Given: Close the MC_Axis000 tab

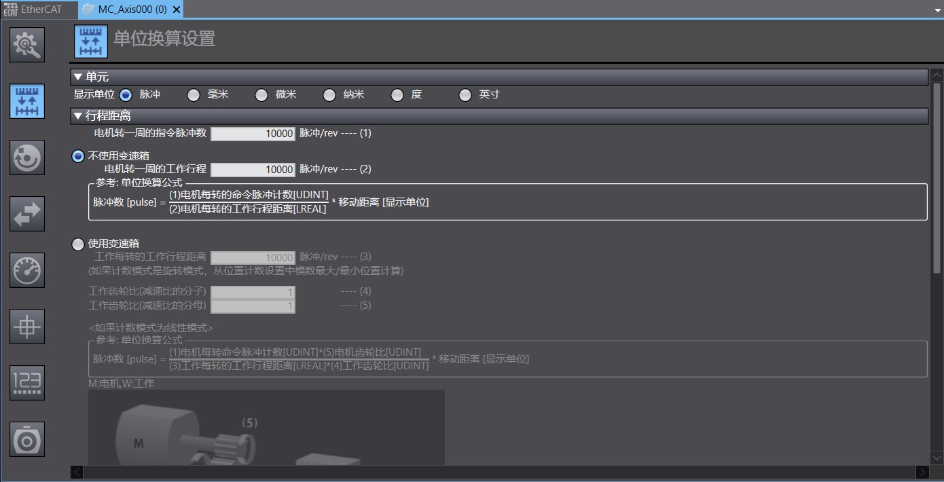Looking at the screenshot, I should [176, 10].
